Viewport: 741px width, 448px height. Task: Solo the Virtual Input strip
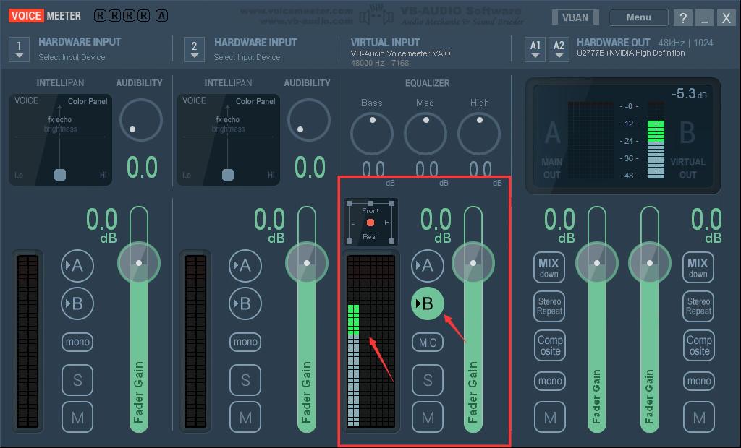pos(428,379)
